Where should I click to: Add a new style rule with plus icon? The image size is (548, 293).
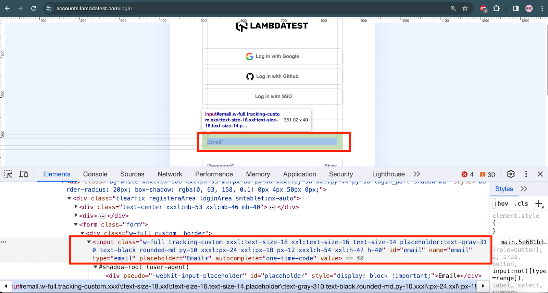click(x=539, y=204)
